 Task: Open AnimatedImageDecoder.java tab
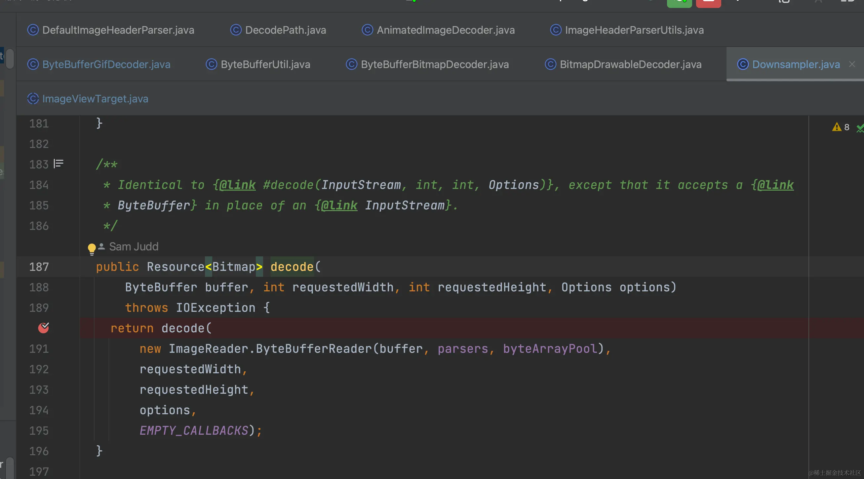pos(438,30)
